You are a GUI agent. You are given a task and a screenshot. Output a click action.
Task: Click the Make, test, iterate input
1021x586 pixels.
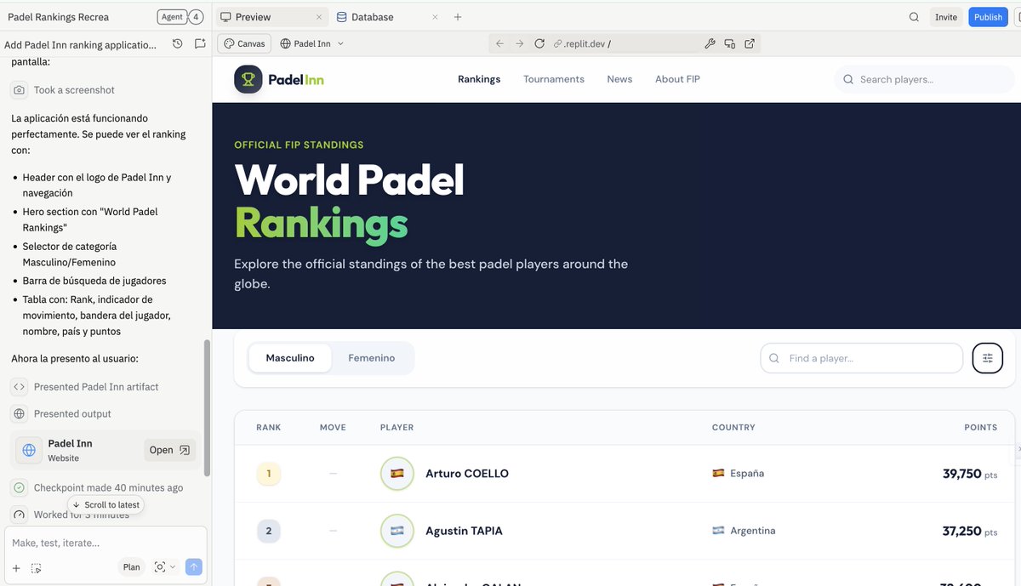pos(106,543)
